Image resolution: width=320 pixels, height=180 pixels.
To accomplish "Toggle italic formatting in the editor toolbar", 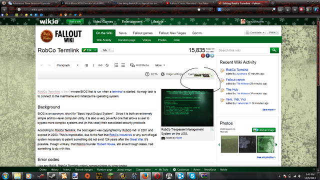I will click(93, 65).
